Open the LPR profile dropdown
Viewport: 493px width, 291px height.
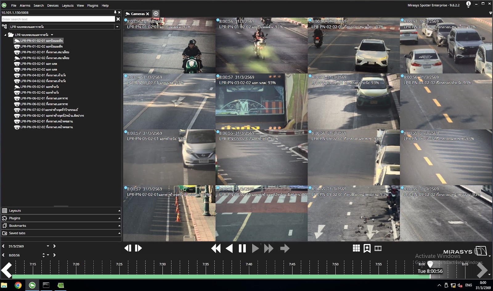coord(117,27)
